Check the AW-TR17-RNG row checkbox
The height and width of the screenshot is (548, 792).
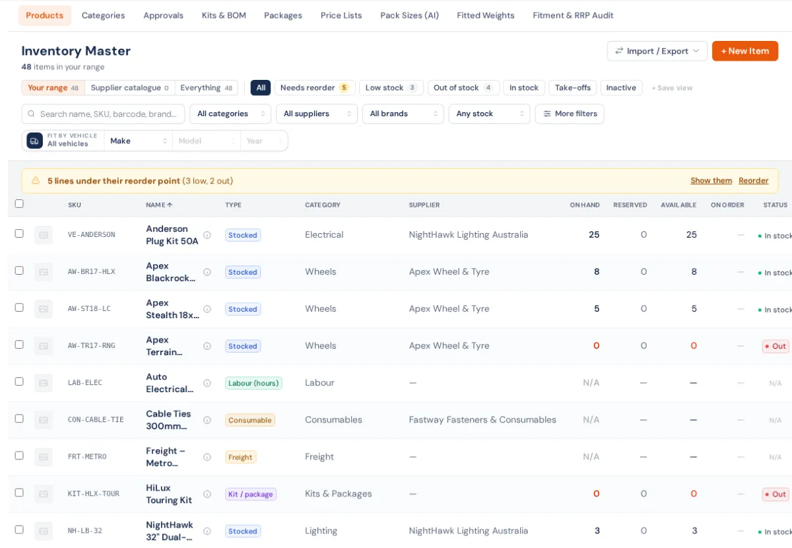point(19,345)
